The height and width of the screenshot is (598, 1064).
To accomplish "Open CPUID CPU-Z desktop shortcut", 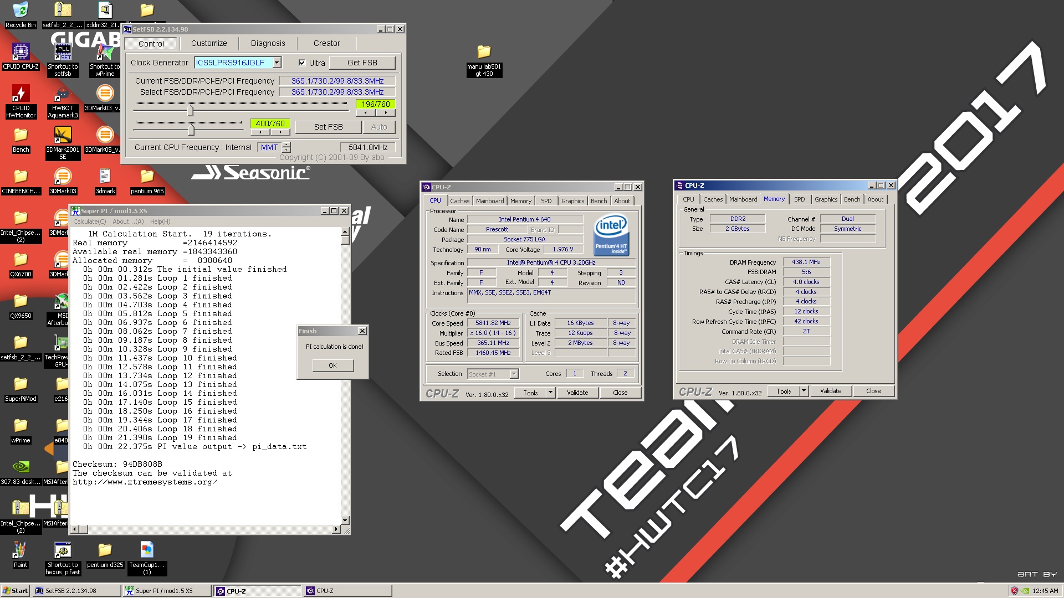I will click(21, 56).
